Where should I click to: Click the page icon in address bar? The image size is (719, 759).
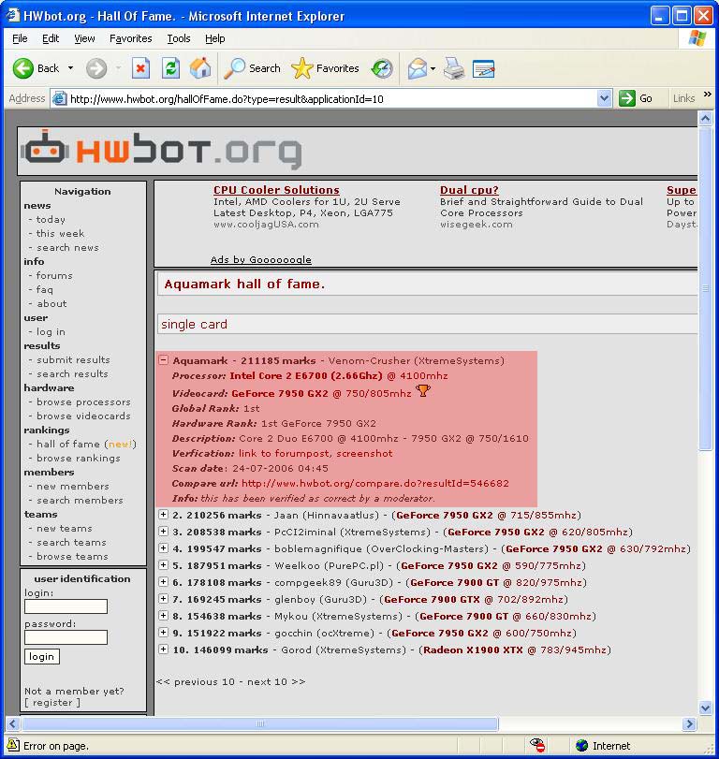(x=59, y=98)
